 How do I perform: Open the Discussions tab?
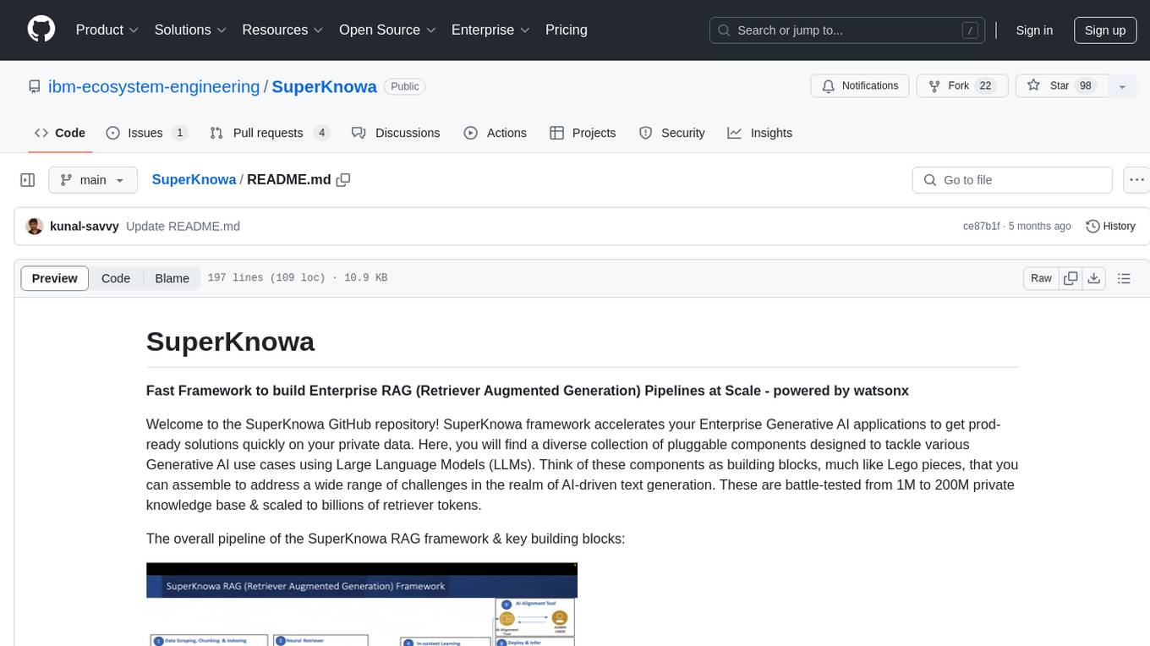coord(396,133)
